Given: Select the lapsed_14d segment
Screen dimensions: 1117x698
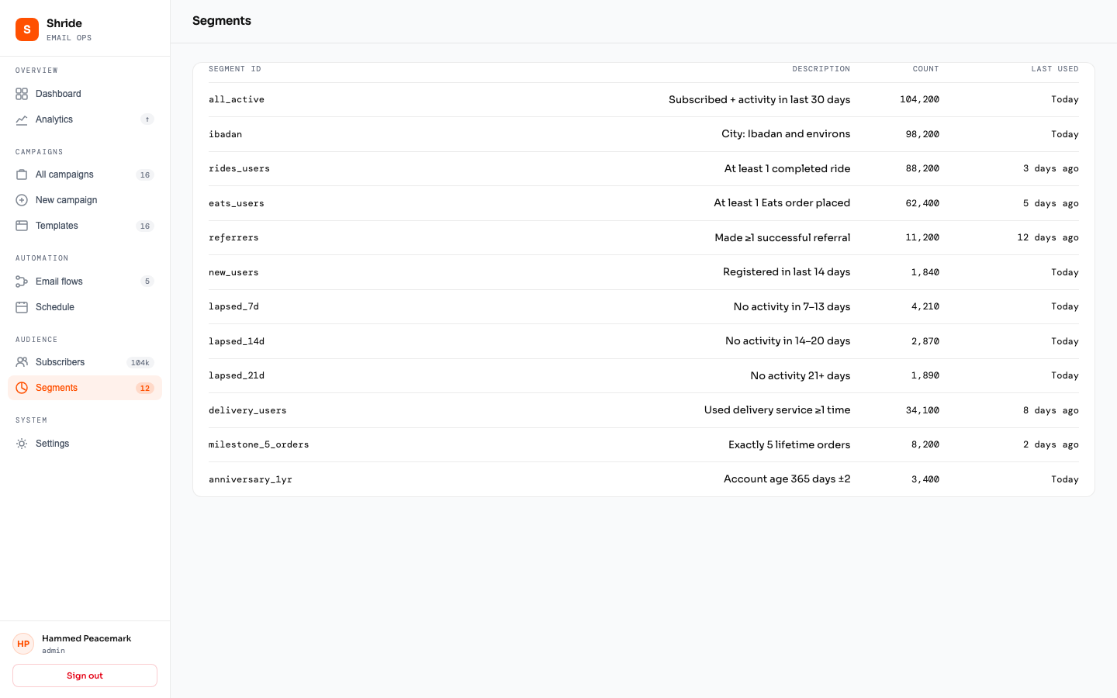Looking at the screenshot, I should [x=237, y=341].
